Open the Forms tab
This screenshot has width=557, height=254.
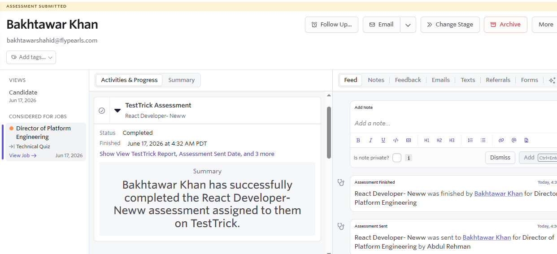click(x=530, y=80)
